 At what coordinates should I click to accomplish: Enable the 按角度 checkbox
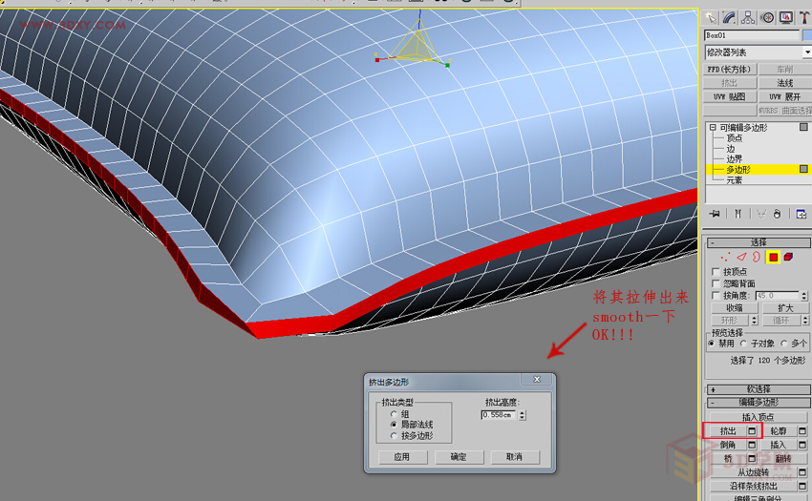coord(716,296)
